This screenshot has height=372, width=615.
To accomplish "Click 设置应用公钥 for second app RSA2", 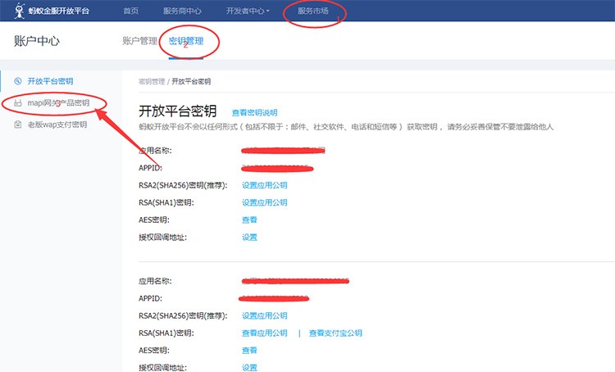I will [265, 315].
